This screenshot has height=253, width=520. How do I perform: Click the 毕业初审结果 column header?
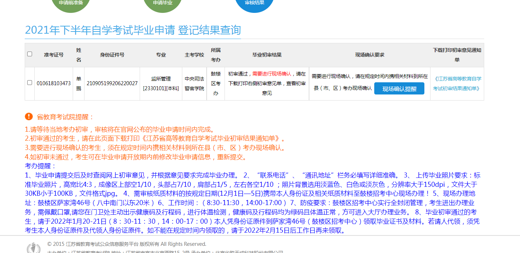(x=267, y=55)
